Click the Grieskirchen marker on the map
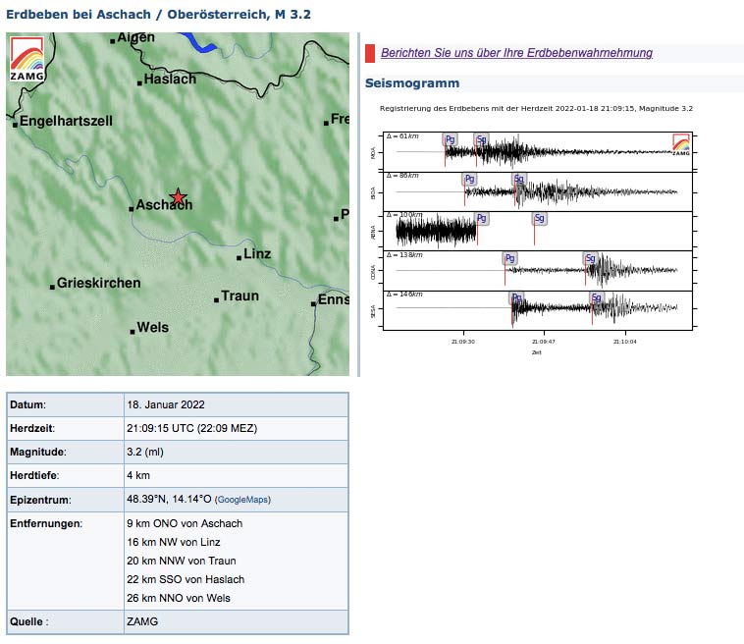 click(x=53, y=287)
